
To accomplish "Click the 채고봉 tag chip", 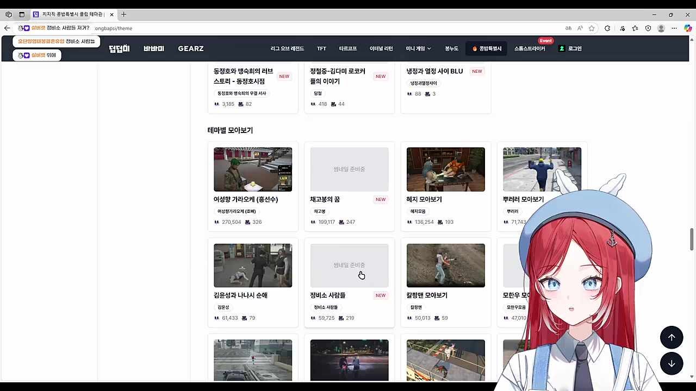I will coord(320,211).
